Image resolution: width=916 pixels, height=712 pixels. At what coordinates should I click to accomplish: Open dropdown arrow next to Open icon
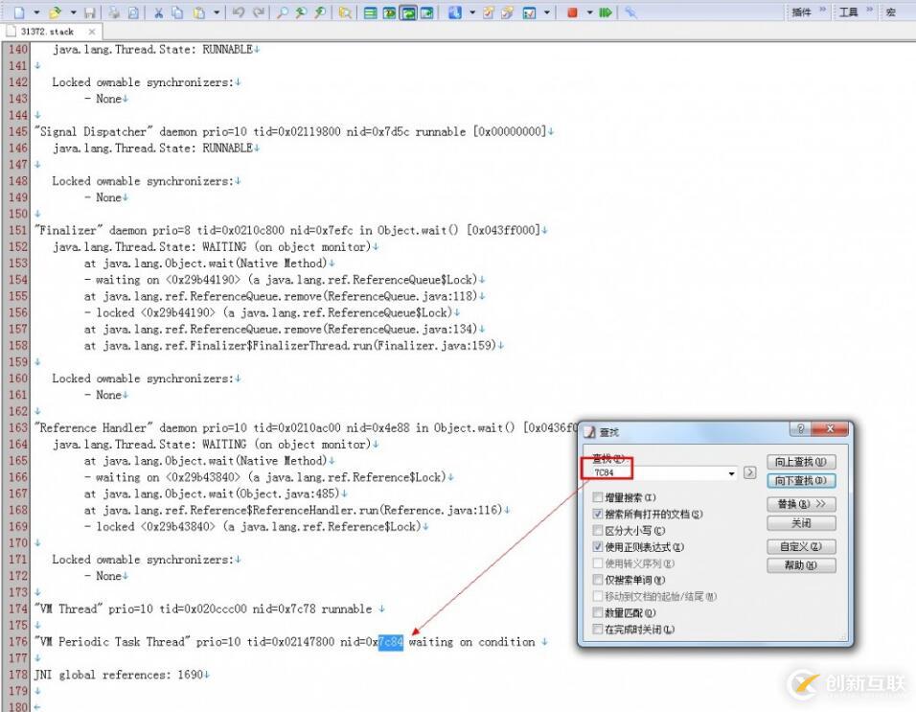(73, 12)
